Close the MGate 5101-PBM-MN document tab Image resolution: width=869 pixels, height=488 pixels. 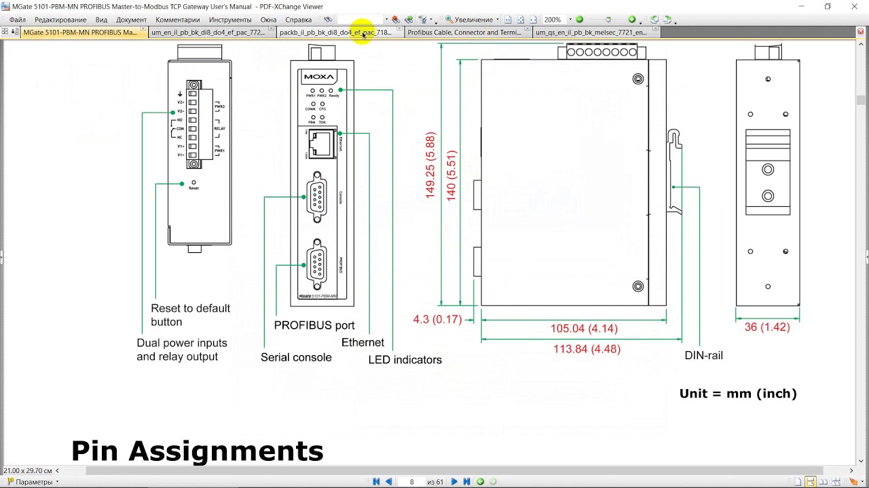point(143,30)
